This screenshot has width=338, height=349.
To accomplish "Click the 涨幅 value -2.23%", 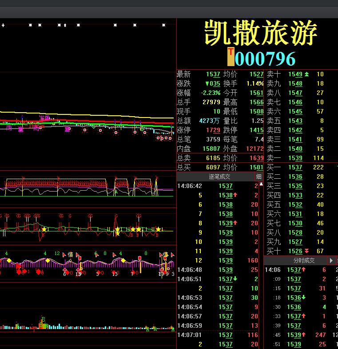I will (x=211, y=93).
